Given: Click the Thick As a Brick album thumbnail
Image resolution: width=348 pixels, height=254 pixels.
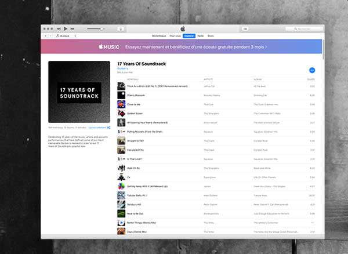Looking at the screenshot, I should [x=121, y=86].
